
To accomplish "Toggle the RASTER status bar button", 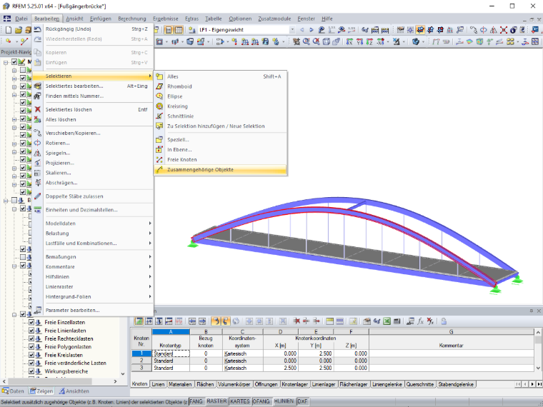I will pyautogui.click(x=216, y=401).
